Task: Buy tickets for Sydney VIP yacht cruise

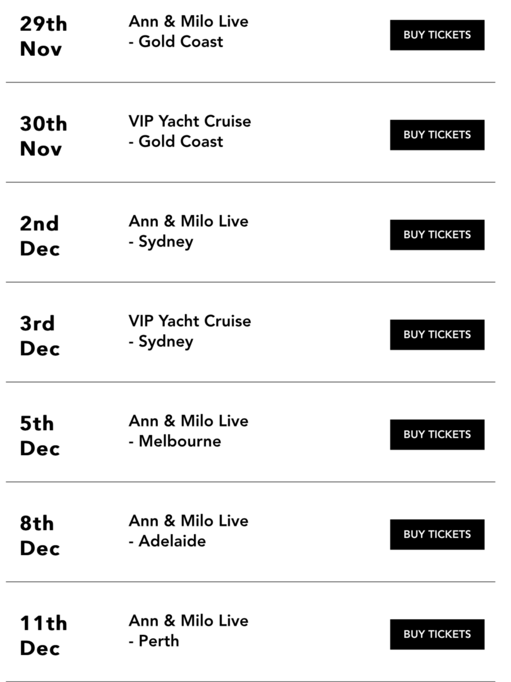Action: pyautogui.click(x=437, y=335)
